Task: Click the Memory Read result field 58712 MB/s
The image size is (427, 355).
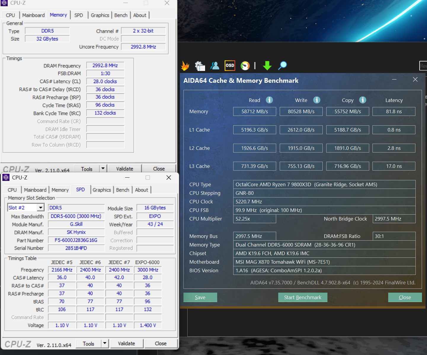Action: click(255, 111)
